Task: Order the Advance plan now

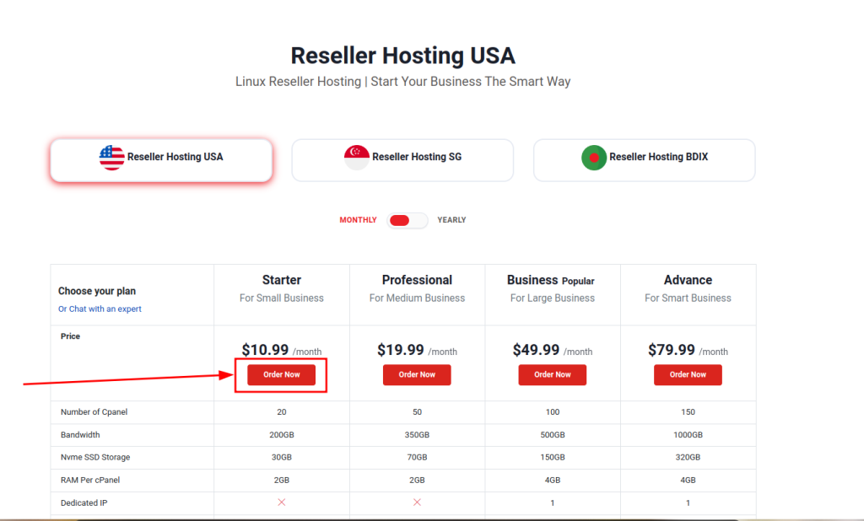Action: (x=688, y=375)
